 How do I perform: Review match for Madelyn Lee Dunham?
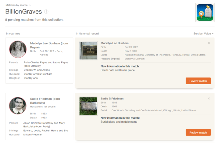[x=198, y=81]
